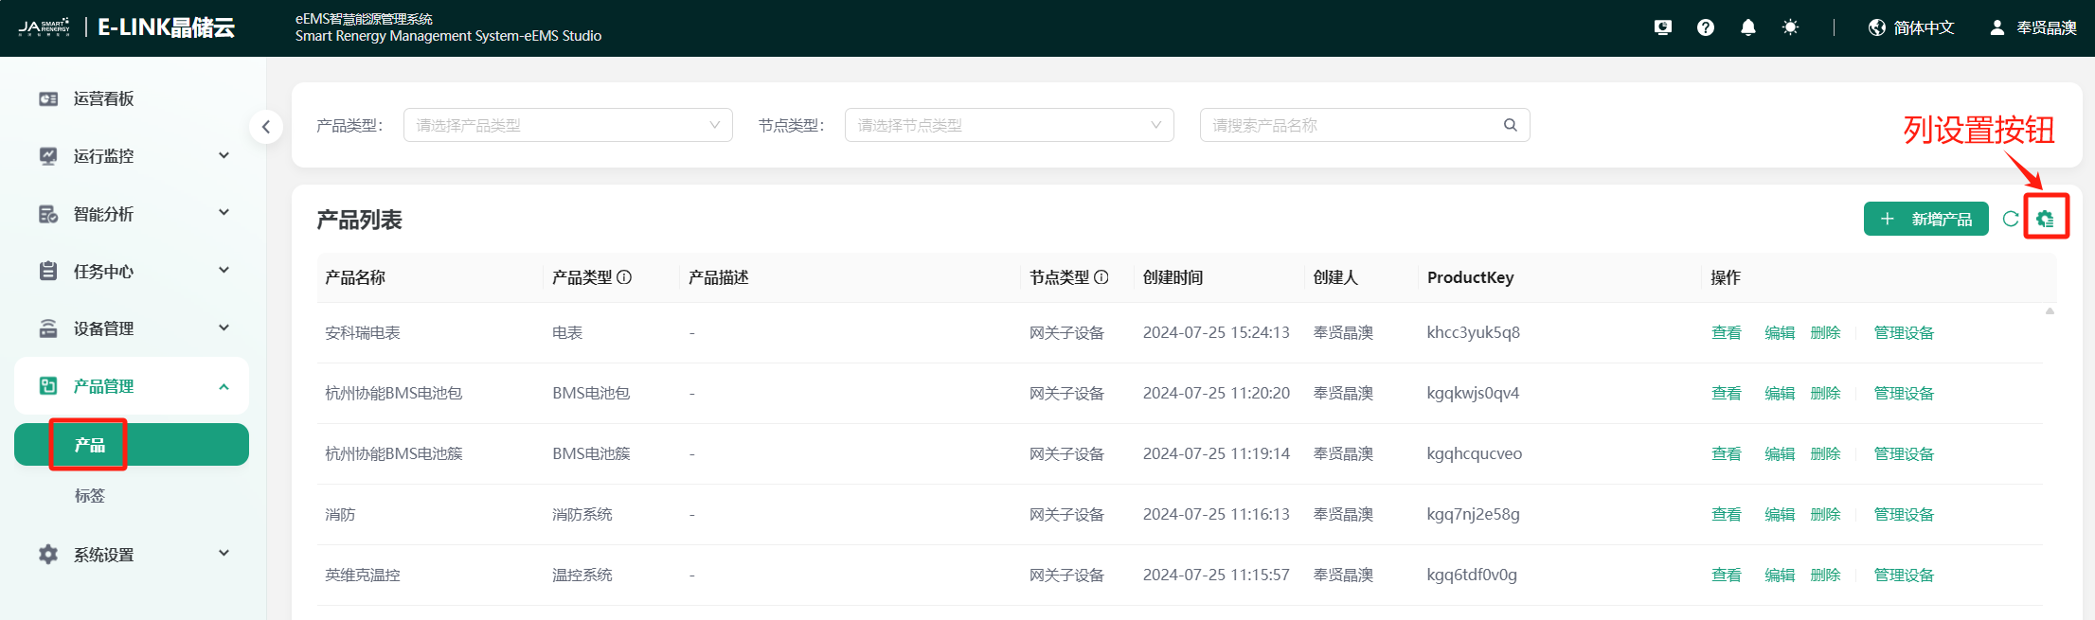Click info icon beside 产品类型 column header
The height and width of the screenshot is (620, 2095).
624,277
